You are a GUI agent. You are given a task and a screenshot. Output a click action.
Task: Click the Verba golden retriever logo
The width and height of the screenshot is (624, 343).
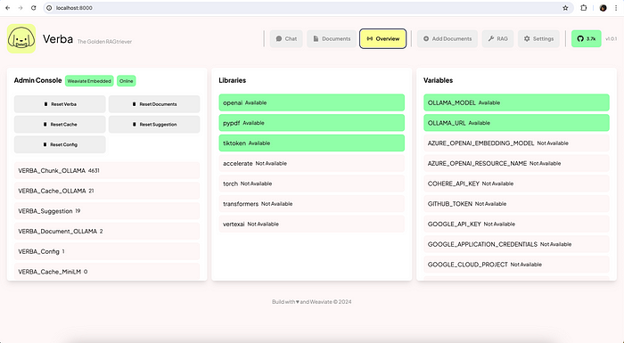click(21, 38)
